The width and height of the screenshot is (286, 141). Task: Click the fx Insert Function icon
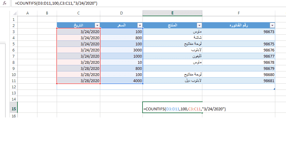[5, 3]
